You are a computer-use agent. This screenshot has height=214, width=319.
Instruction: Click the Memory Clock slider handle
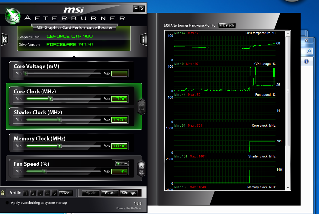click(x=60, y=146)
